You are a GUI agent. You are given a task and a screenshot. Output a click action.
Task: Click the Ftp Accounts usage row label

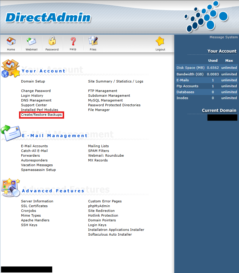click(187, 86)
